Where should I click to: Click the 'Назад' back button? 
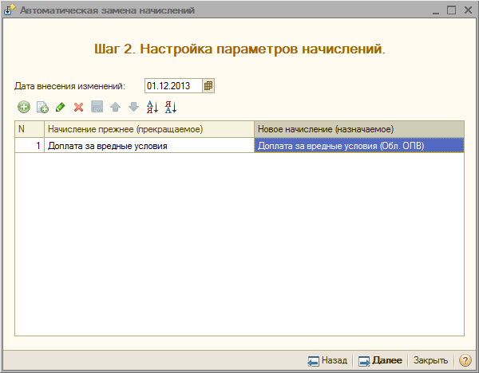[327, 360]
